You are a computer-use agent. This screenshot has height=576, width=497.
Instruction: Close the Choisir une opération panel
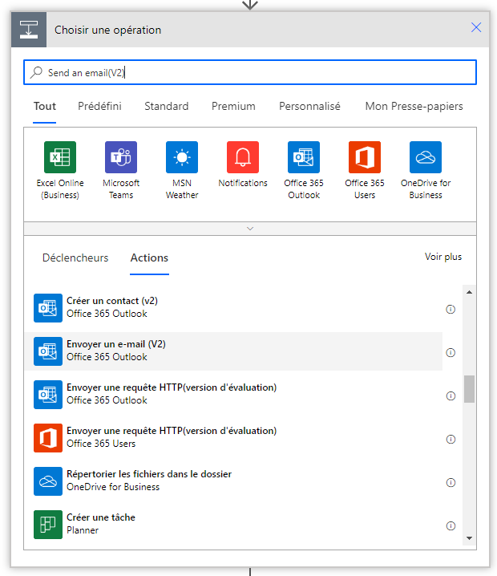pyautogui.click(x=476, y=27)
